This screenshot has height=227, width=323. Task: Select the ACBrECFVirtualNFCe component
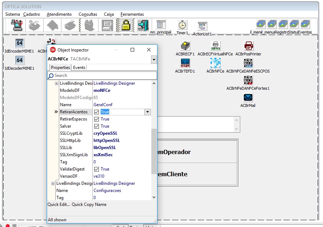point(216,46)
